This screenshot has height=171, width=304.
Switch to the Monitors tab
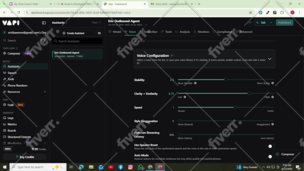[x=202, y=32]
